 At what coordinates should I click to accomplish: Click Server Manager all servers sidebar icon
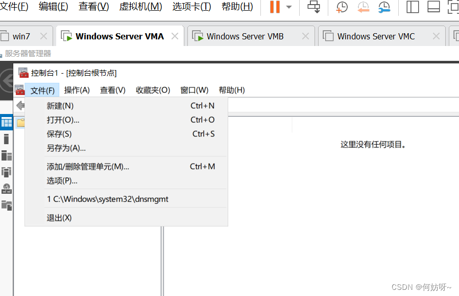7,155
